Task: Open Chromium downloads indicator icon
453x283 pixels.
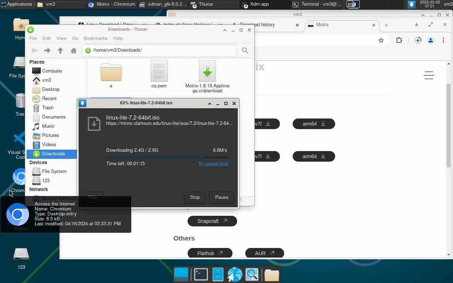Action: (x=418, y=40)
